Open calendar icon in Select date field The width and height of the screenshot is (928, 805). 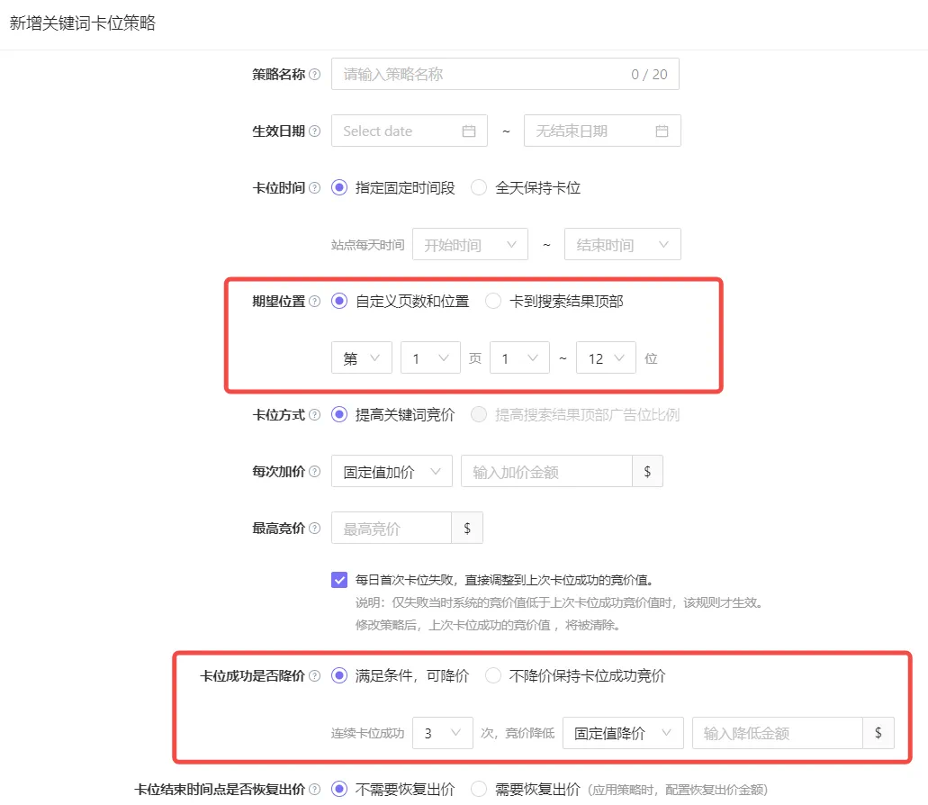(469, 131)
